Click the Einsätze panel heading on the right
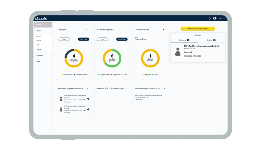This screenshot has width=261, height=150. point(198,35)
